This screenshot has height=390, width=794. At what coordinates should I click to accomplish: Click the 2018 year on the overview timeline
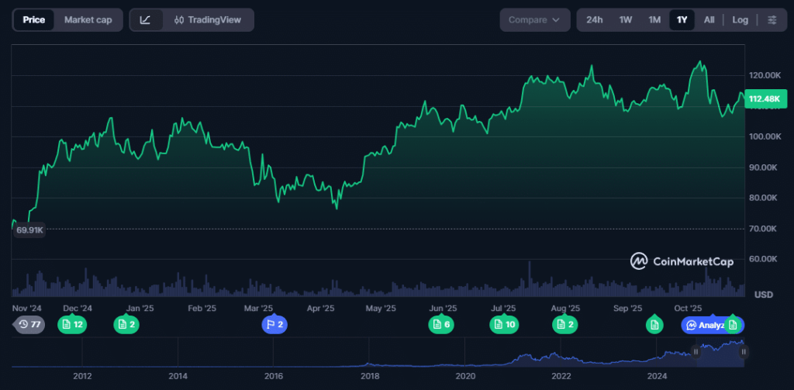[x=370, y=376]
